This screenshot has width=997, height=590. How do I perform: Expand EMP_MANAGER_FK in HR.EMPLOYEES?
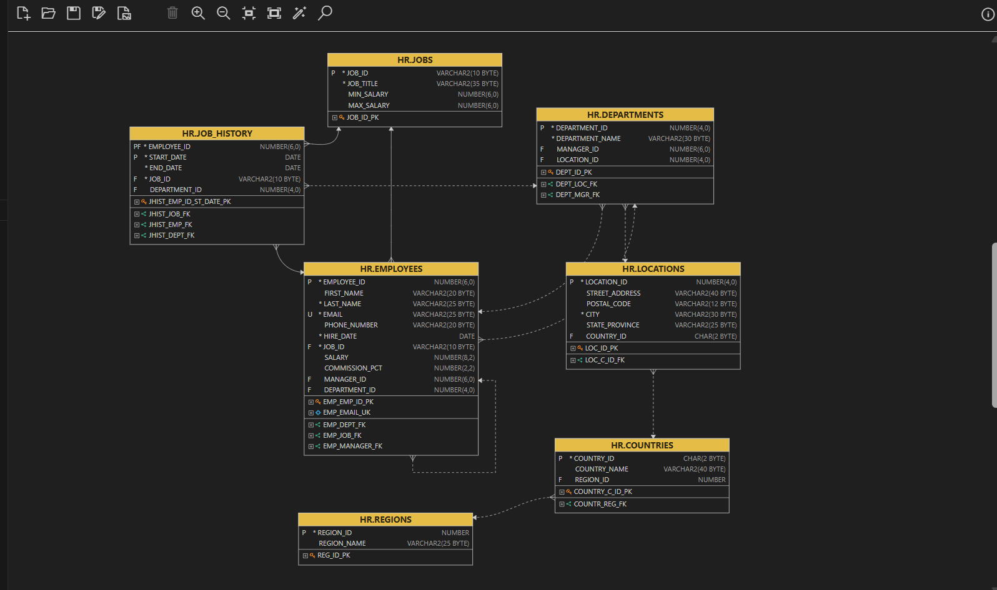[x=311, y=447]
